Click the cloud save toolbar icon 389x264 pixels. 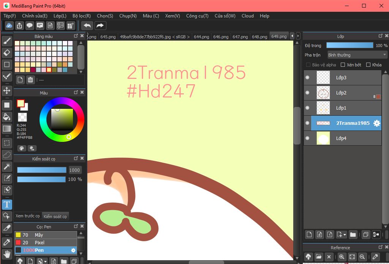9,25
